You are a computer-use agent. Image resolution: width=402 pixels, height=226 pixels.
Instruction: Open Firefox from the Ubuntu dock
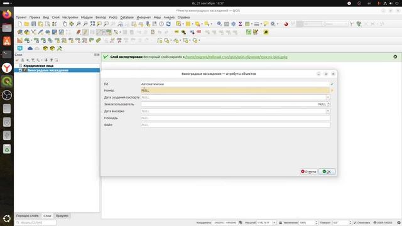[x=7, y=14]
